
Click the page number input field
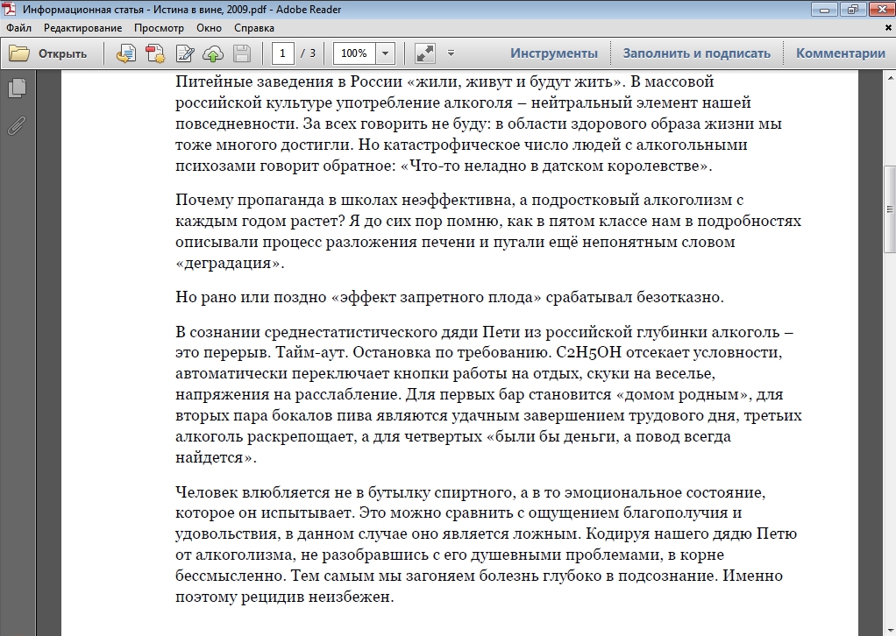282,53
